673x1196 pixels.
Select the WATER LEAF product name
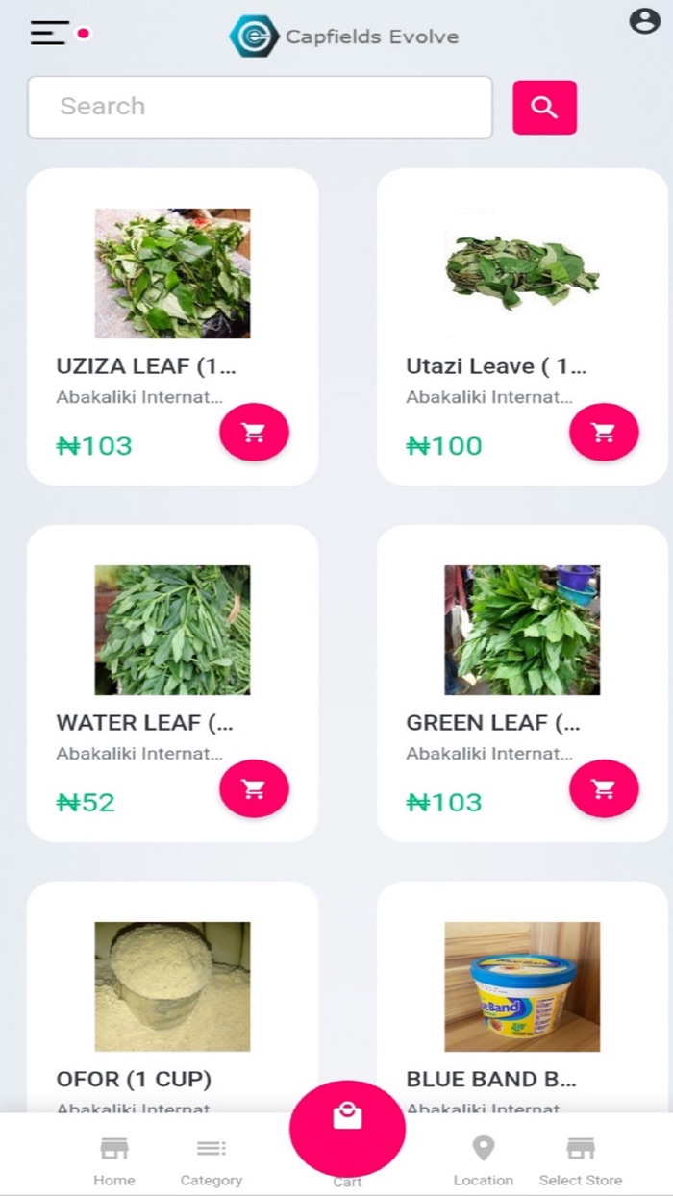tap(144, 722)
